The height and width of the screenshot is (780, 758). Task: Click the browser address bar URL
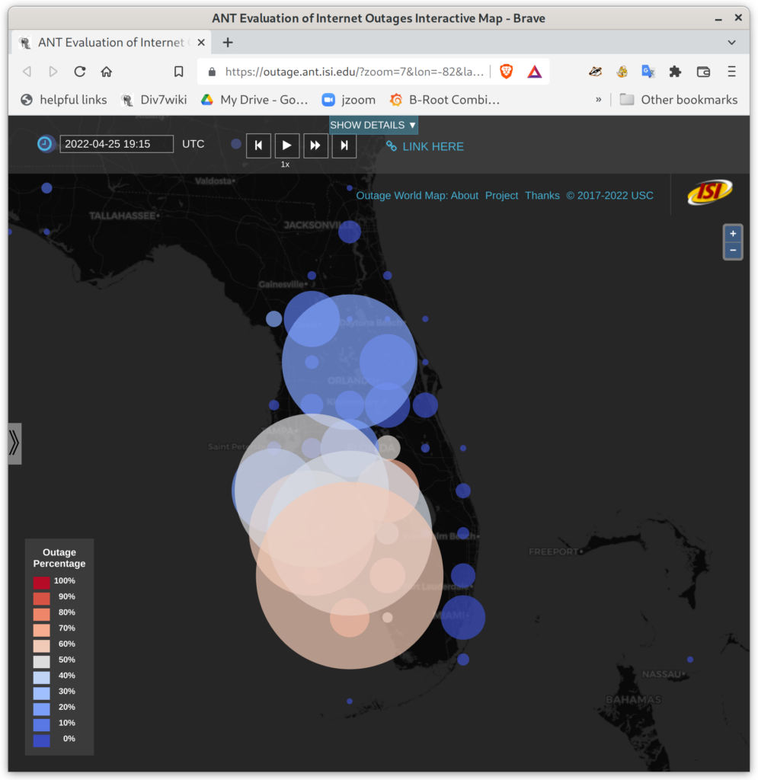pyautogui.click(x=354, y=72)
